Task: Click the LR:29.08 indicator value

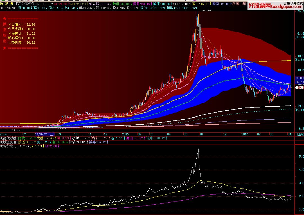Action: (x=60, y=4)
